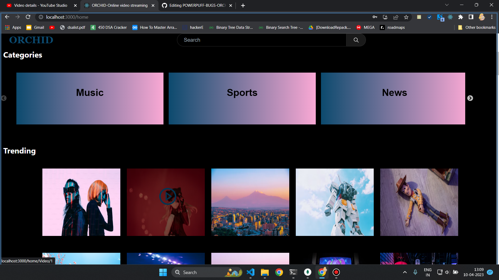
Task: Open the Extensions puzzle icon
Action: (x=461, y=17)
